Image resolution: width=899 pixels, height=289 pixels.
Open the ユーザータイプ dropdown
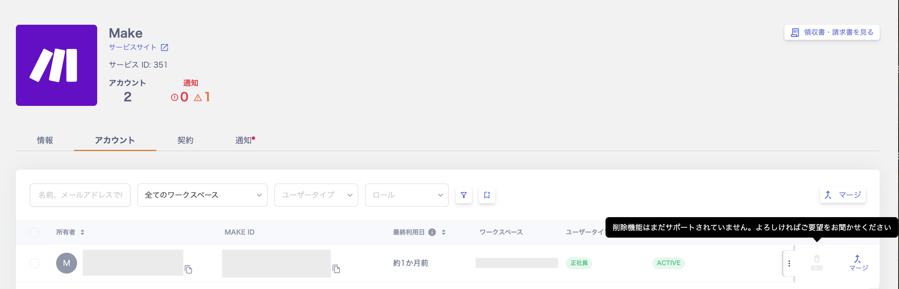[316, 195]
